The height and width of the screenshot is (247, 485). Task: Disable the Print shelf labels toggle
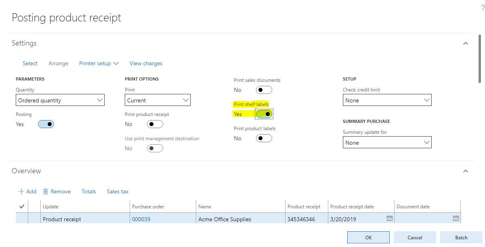tap(264, 114)
